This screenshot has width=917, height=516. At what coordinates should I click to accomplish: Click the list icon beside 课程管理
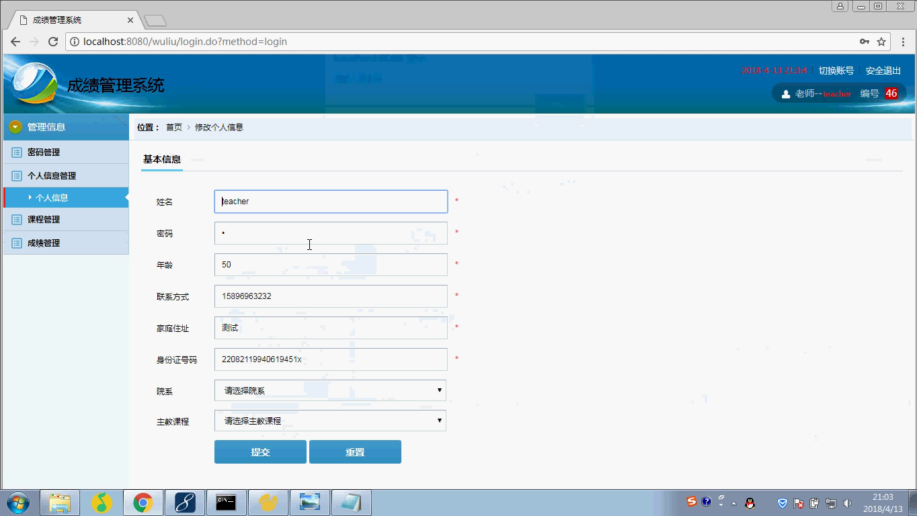pyautogui.click(x=17, y=219)
